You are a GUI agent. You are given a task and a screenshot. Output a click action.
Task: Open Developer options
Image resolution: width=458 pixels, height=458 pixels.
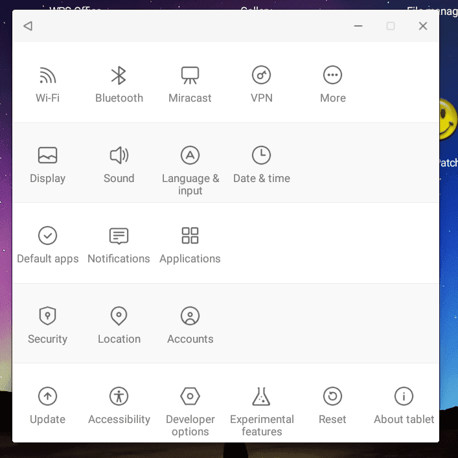click(190, 411)
